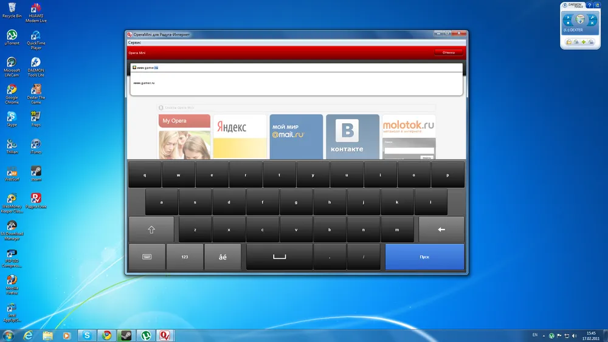Click the www.gamer.ru address input field

tap(297, 67)
